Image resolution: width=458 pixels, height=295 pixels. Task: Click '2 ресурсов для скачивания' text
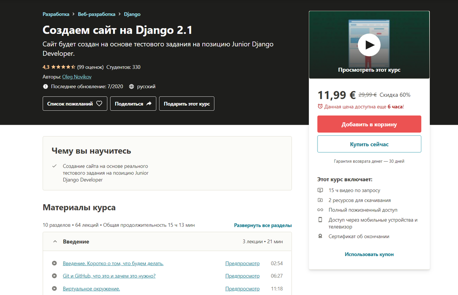(x=360, y=200)
